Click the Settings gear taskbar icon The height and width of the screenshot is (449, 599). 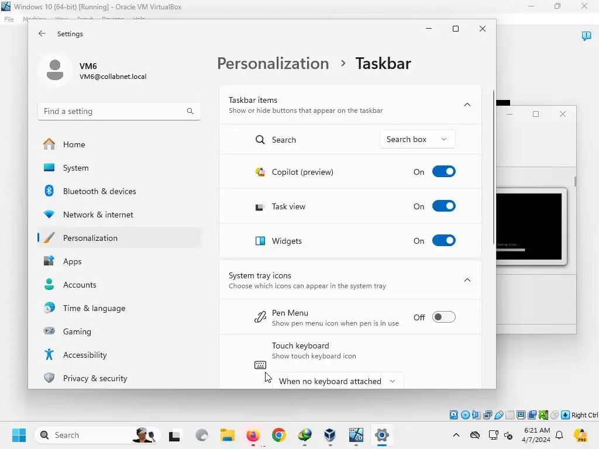tap(381, 435)
